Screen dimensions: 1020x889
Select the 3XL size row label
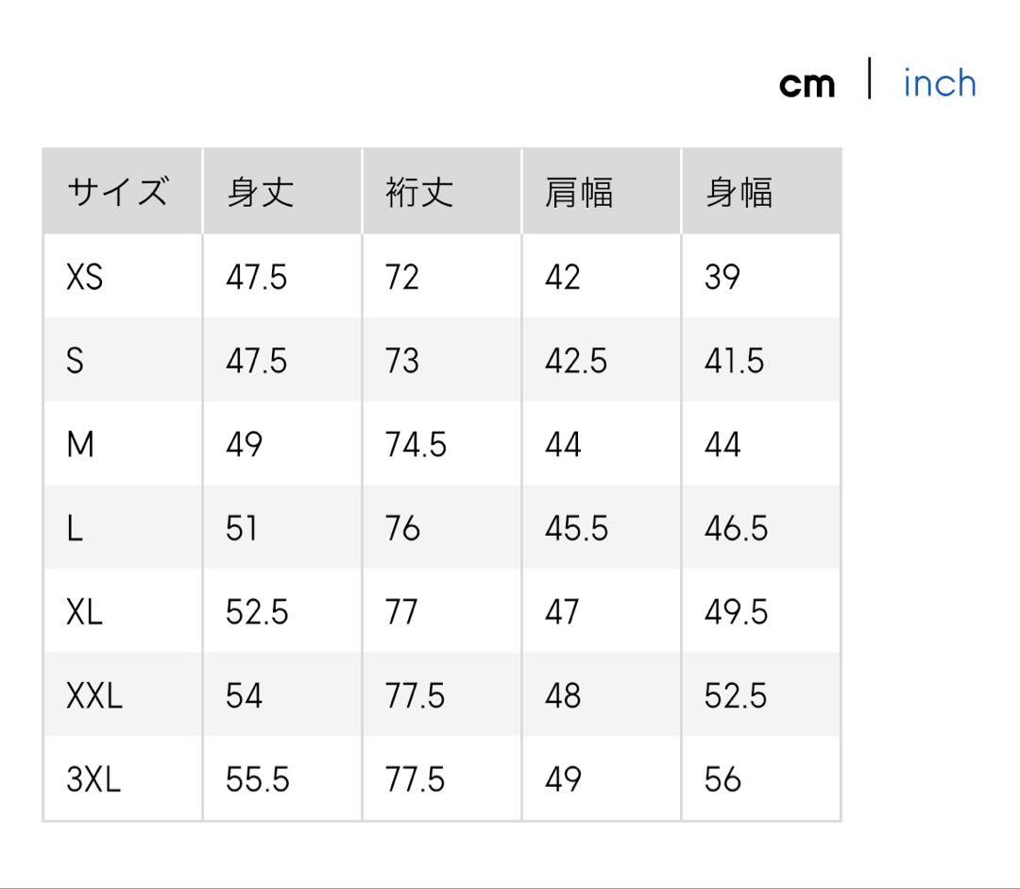(x=93, y=779)
